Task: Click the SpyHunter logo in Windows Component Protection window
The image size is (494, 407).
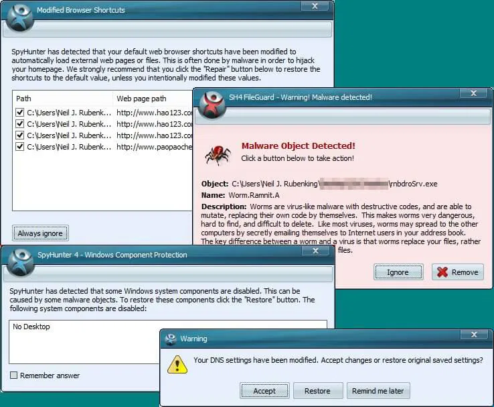Action: tap(20, 263)
